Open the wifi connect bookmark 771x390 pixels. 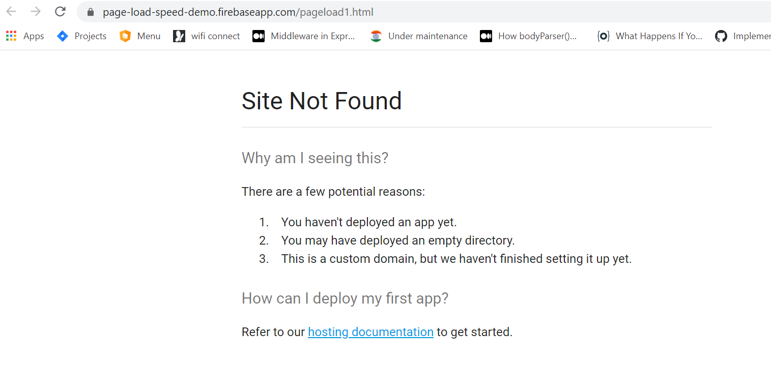[x=215, y=36]
